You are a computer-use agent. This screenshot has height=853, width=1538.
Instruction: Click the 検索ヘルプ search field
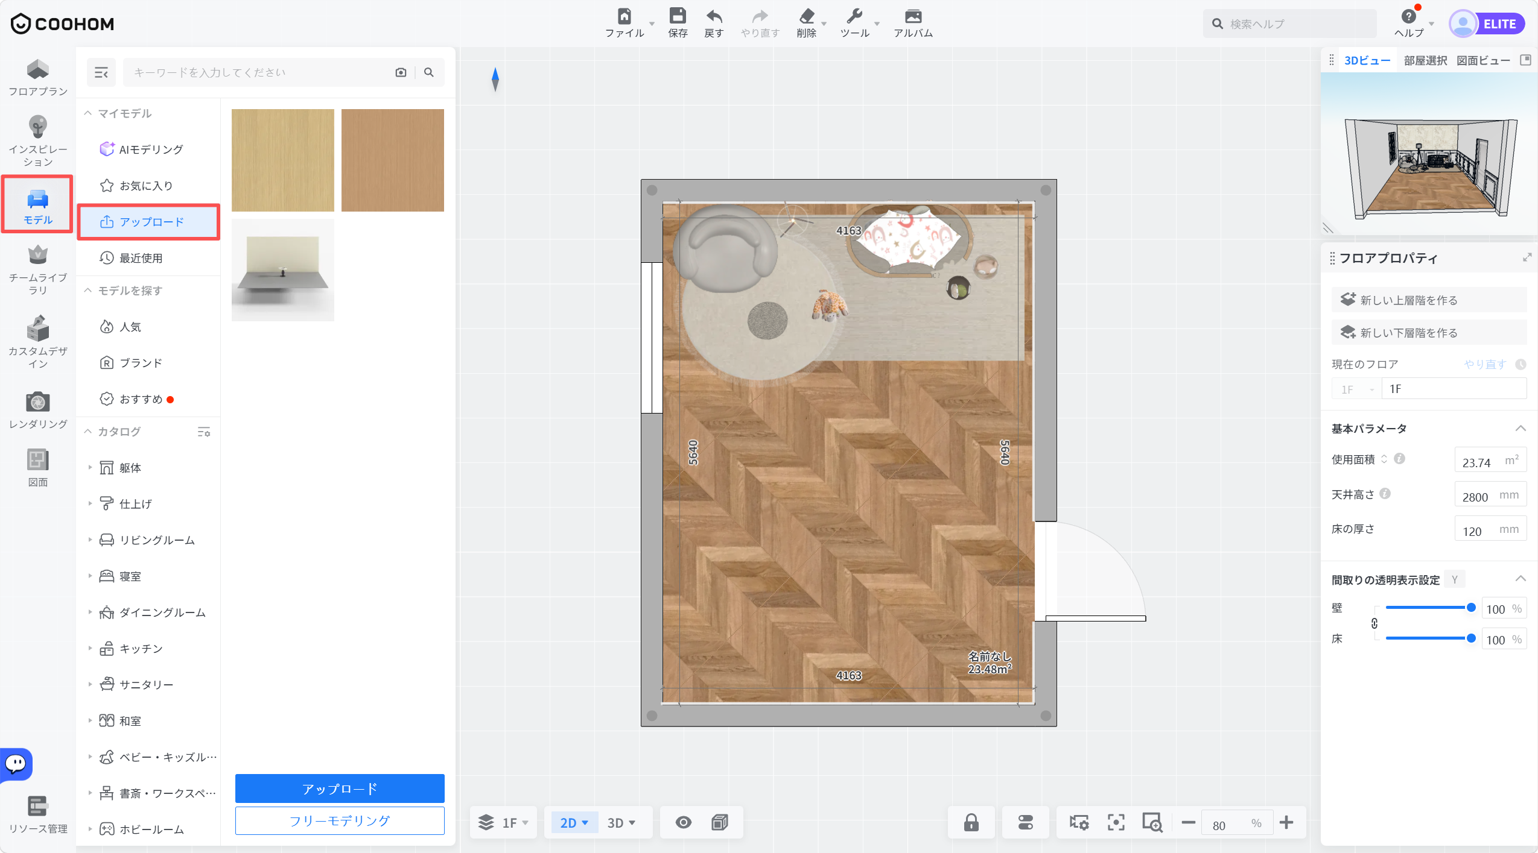[x=1291, y=24]
